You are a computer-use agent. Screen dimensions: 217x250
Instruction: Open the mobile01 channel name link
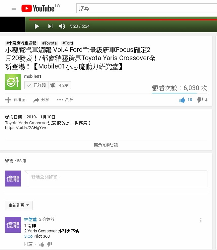33,76
